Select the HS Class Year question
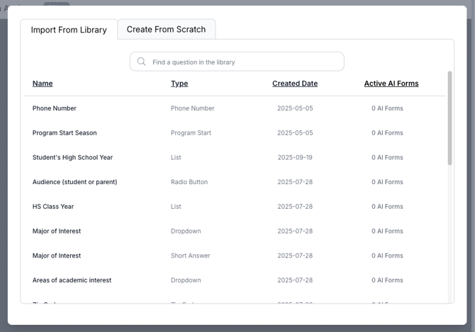 pos(53,207)
